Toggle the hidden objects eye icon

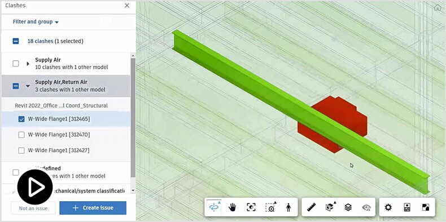pyautogui.click(x=366, y=207)
